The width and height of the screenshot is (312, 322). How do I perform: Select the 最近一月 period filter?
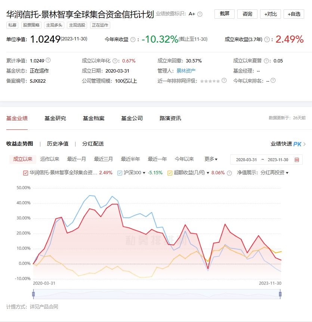[77, 159]
